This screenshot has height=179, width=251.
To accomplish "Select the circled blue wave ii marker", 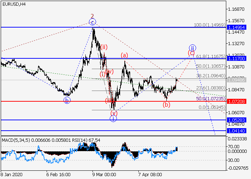I will 192,48.
